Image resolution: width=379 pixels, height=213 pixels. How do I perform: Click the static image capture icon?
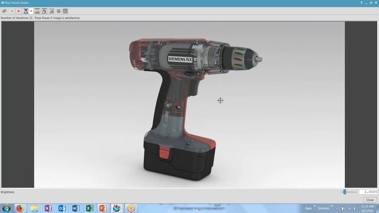(26, 11)
